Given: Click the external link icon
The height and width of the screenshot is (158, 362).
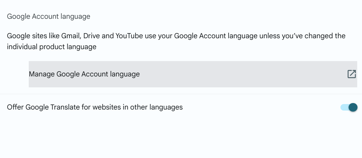Looking at the screenshot, I should coord(352,74).
